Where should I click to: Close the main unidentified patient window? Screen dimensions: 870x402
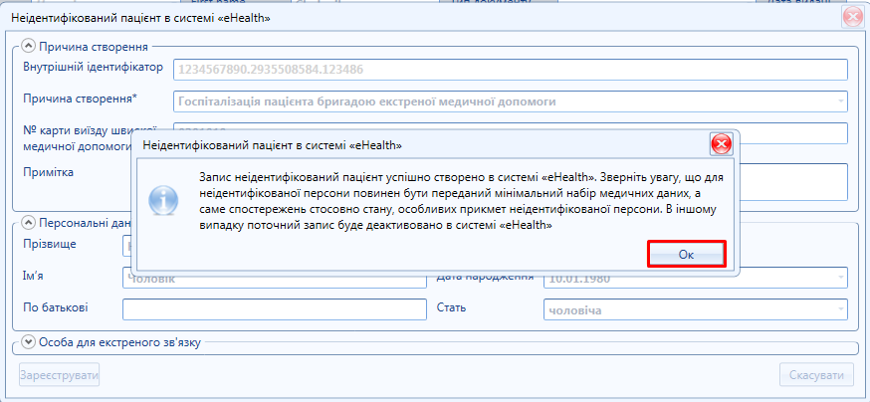tap(852, 18)
